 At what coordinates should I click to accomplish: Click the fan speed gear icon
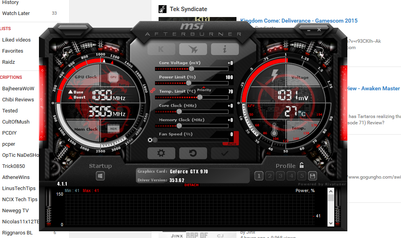[150, 140]
